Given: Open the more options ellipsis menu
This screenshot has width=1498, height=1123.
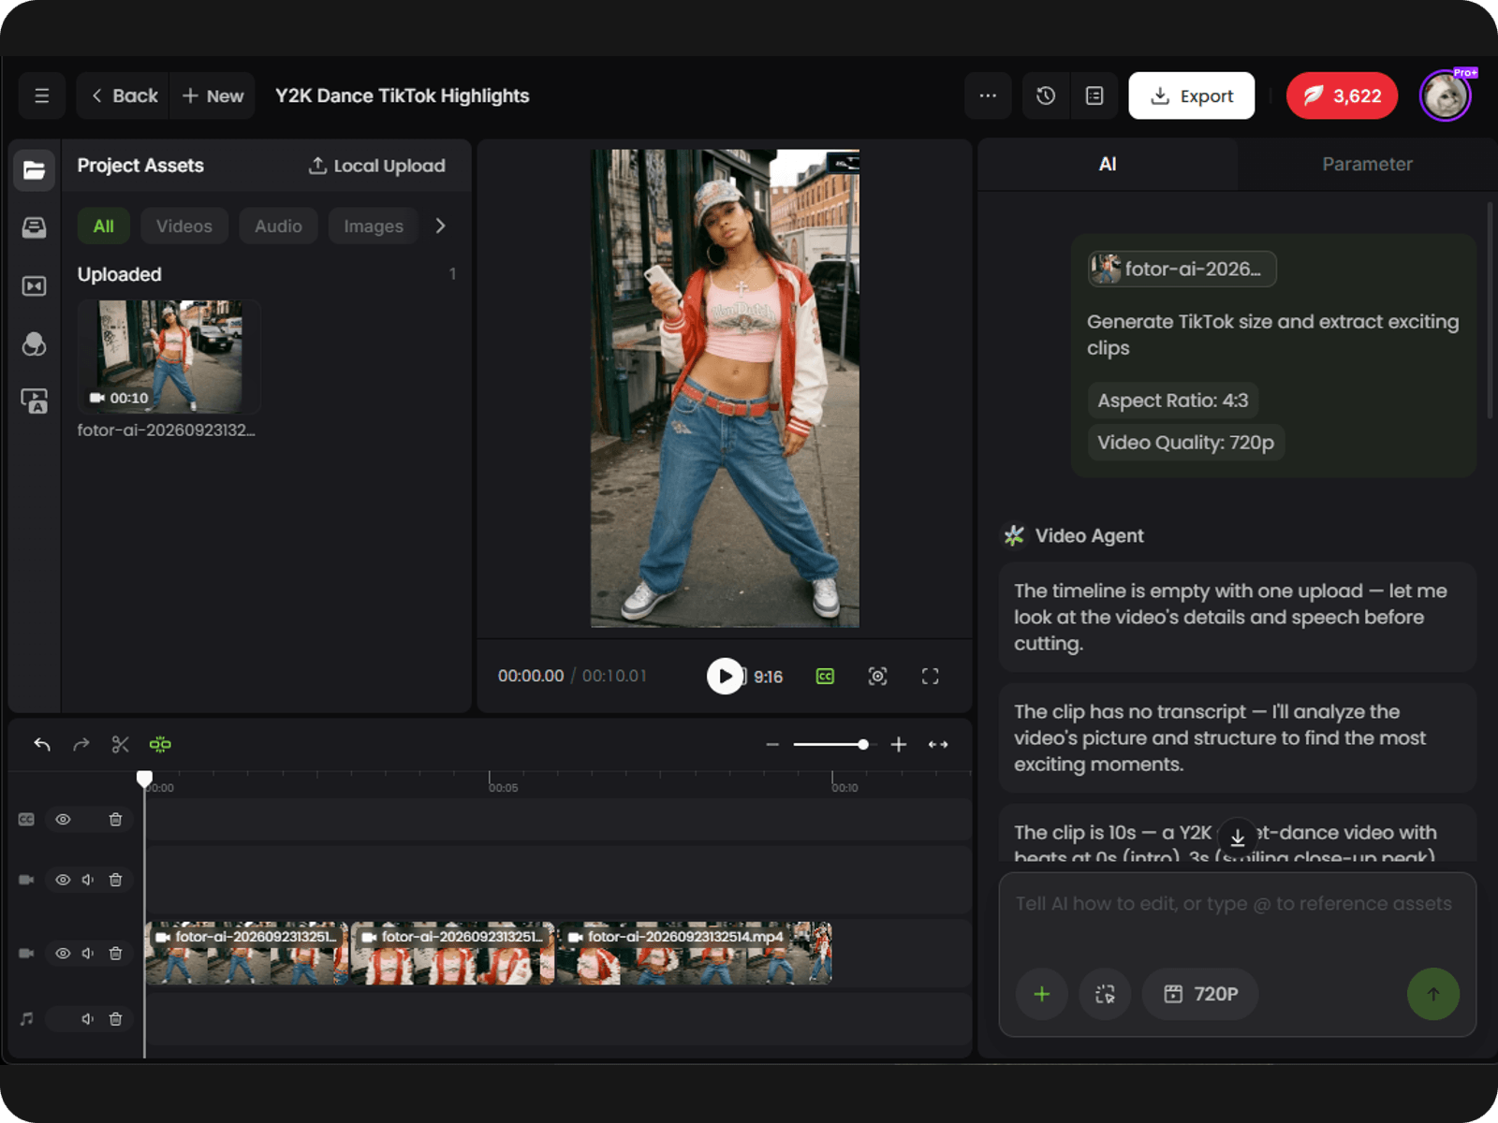Looking at the screenshot, I should pos(988,95).
